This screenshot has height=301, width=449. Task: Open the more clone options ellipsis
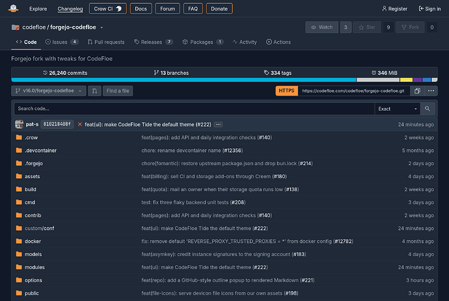coord(431,91)
